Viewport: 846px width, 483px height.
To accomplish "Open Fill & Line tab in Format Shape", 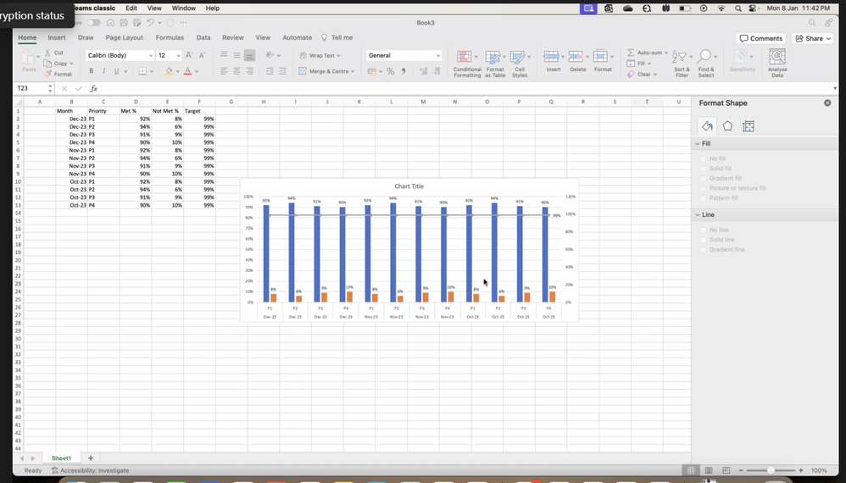I will pyautogui.click(x=707, y=126).
